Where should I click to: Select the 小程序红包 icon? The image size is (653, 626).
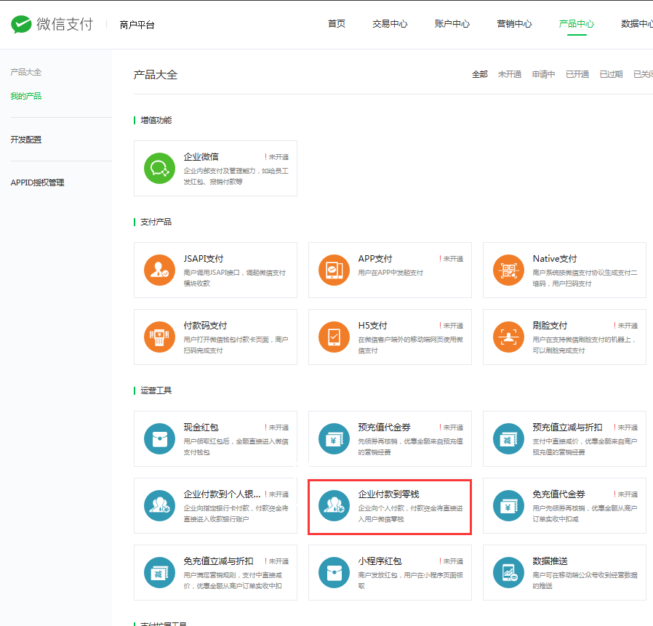(x=334, y=573)
